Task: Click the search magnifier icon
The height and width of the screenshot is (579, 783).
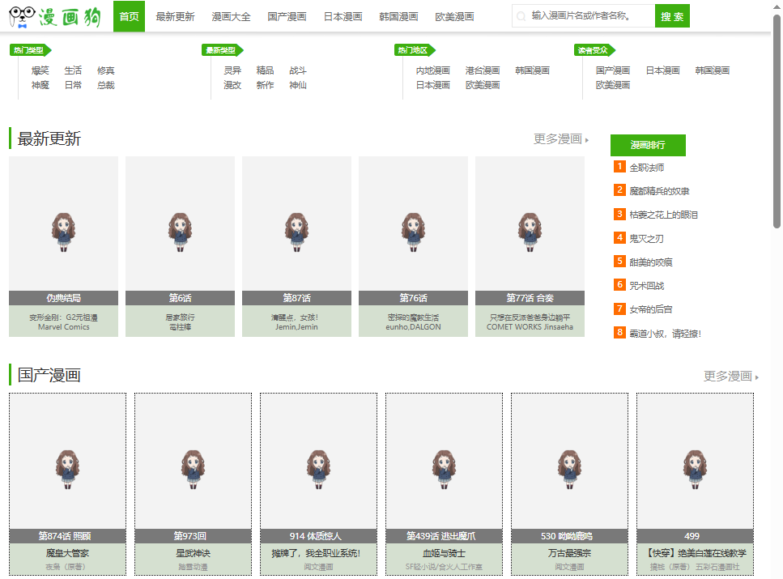Action: [x=521, y=16]
